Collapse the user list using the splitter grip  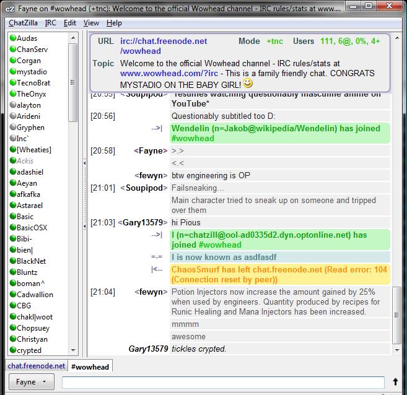tap(84, 194)
